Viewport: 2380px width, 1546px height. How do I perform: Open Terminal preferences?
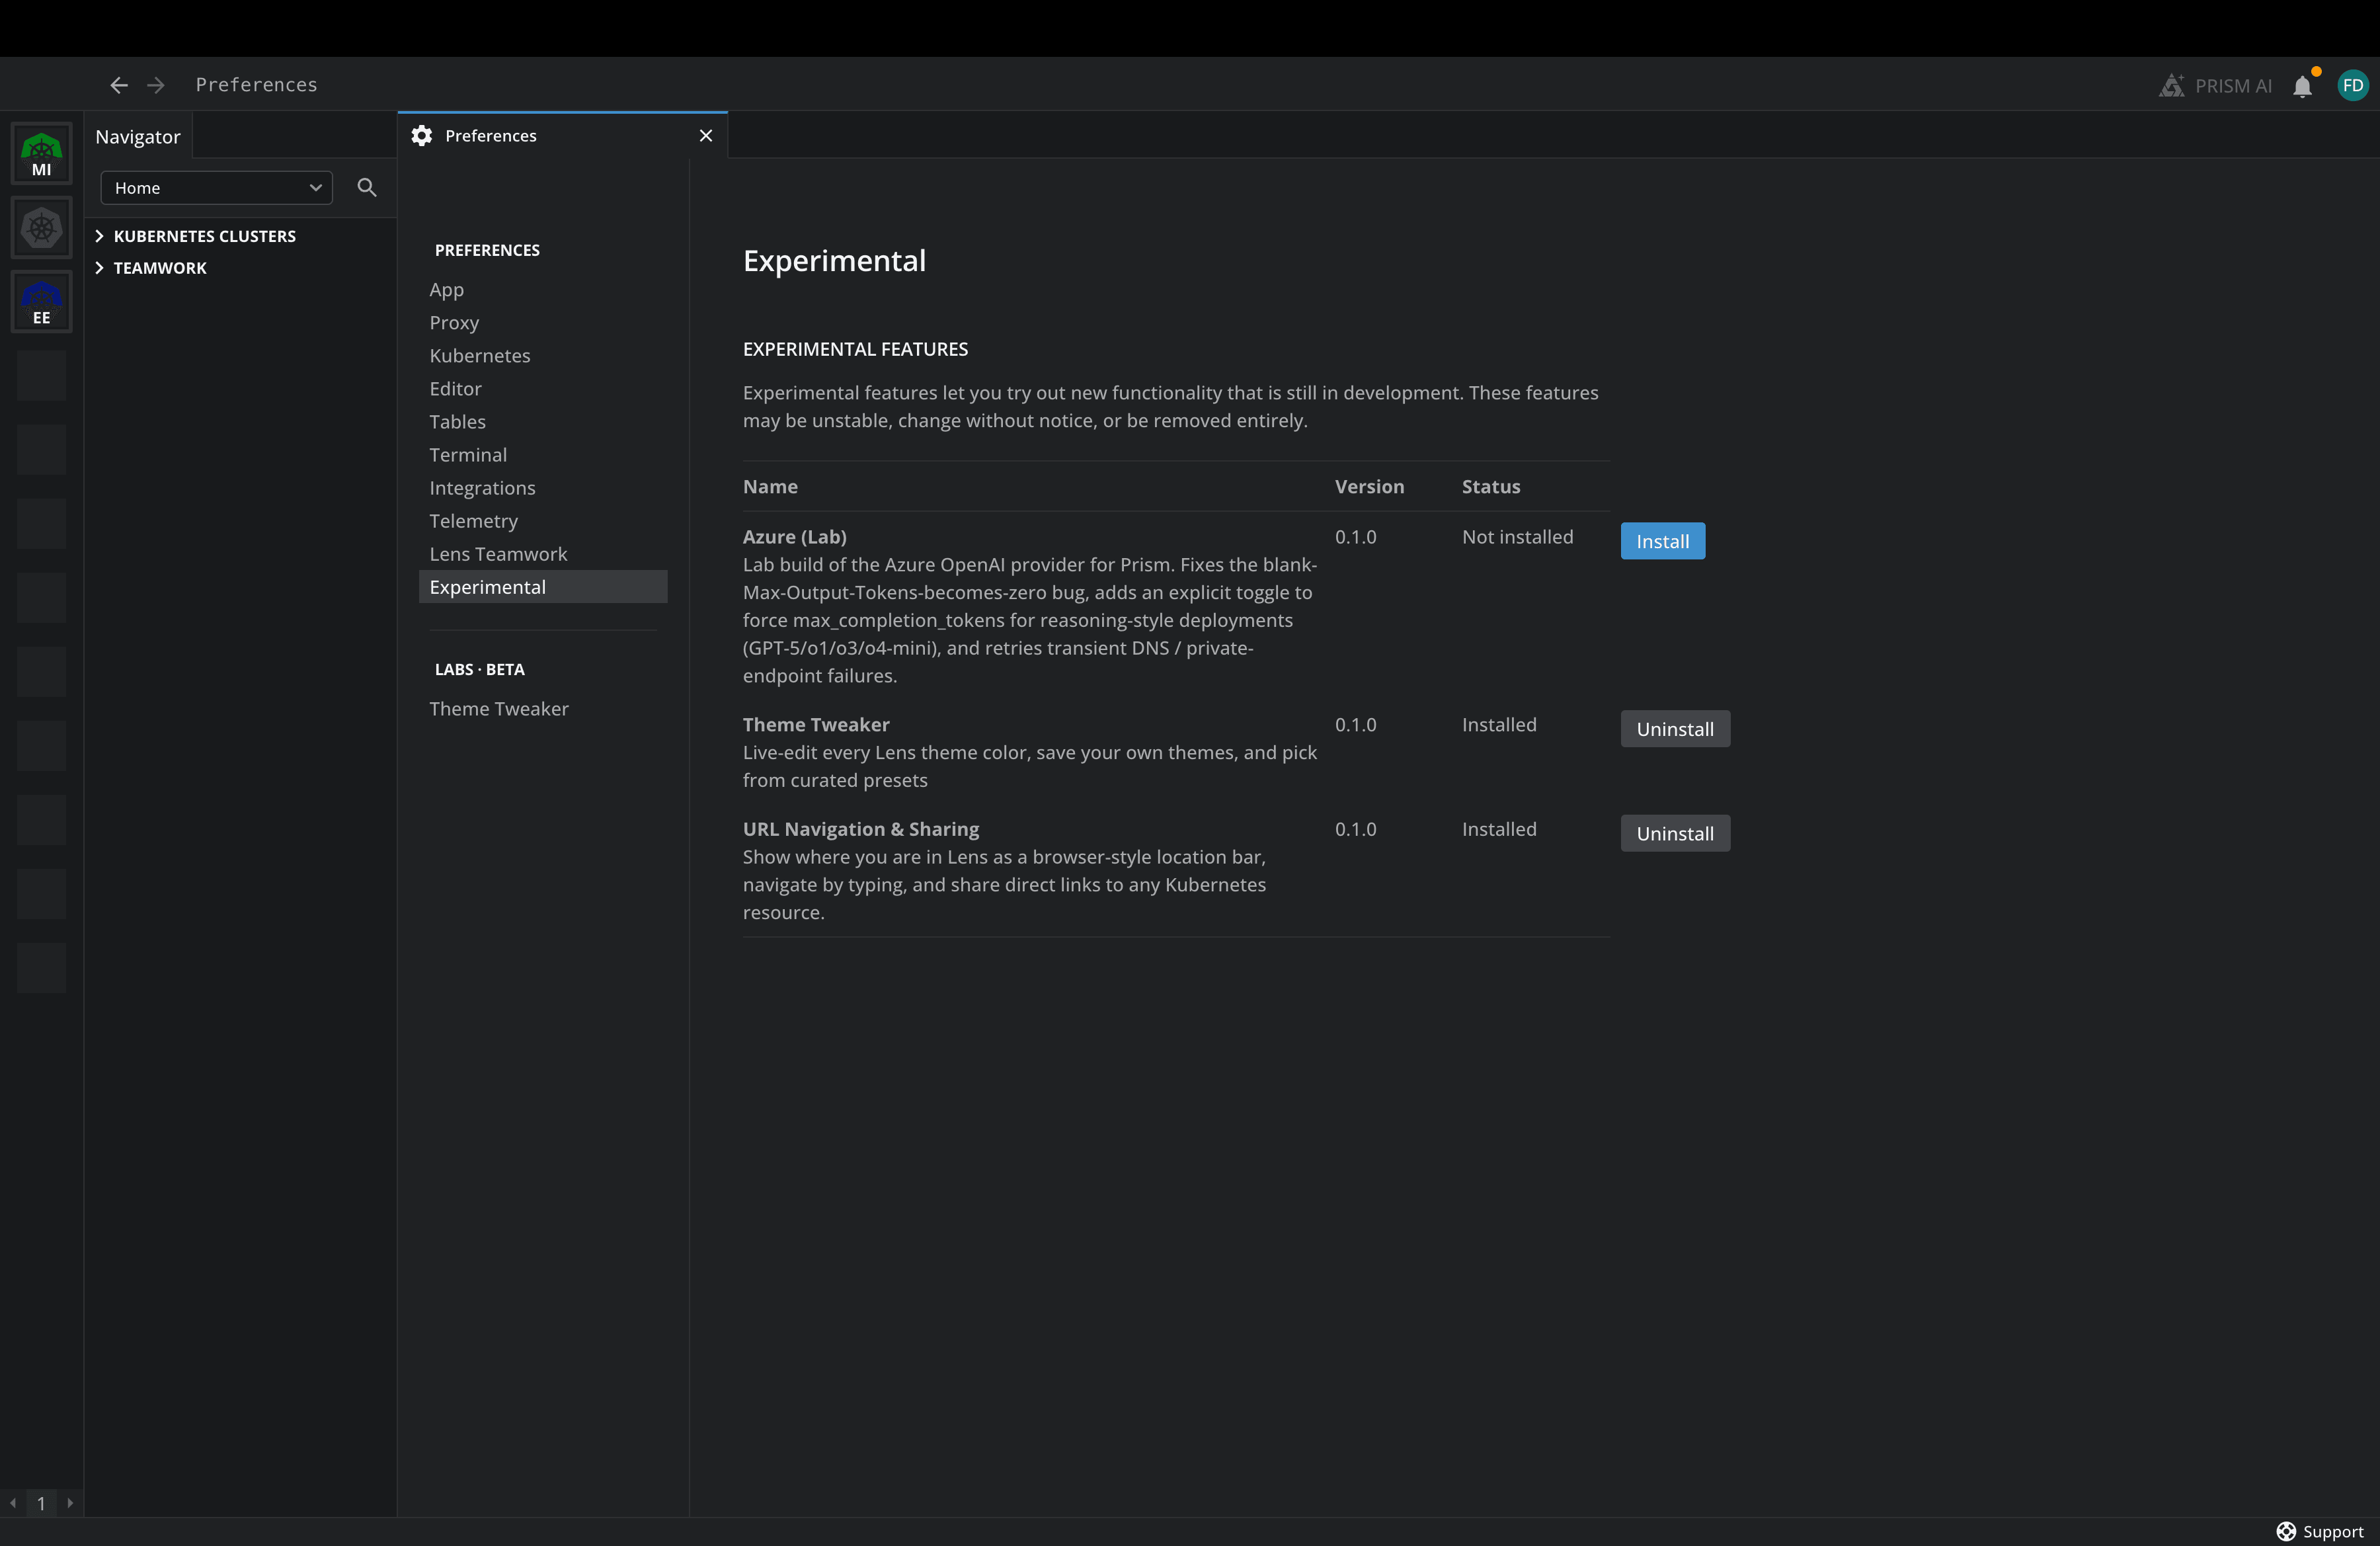[543, 455]
